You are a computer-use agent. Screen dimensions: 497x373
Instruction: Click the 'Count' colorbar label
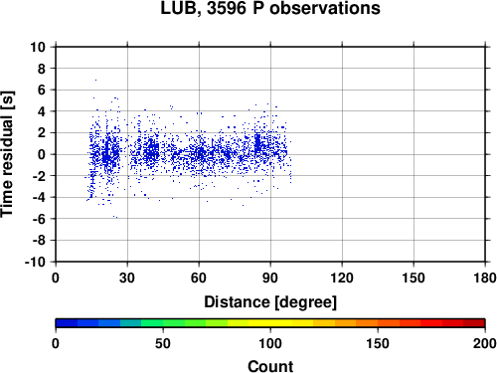point(270,366)
